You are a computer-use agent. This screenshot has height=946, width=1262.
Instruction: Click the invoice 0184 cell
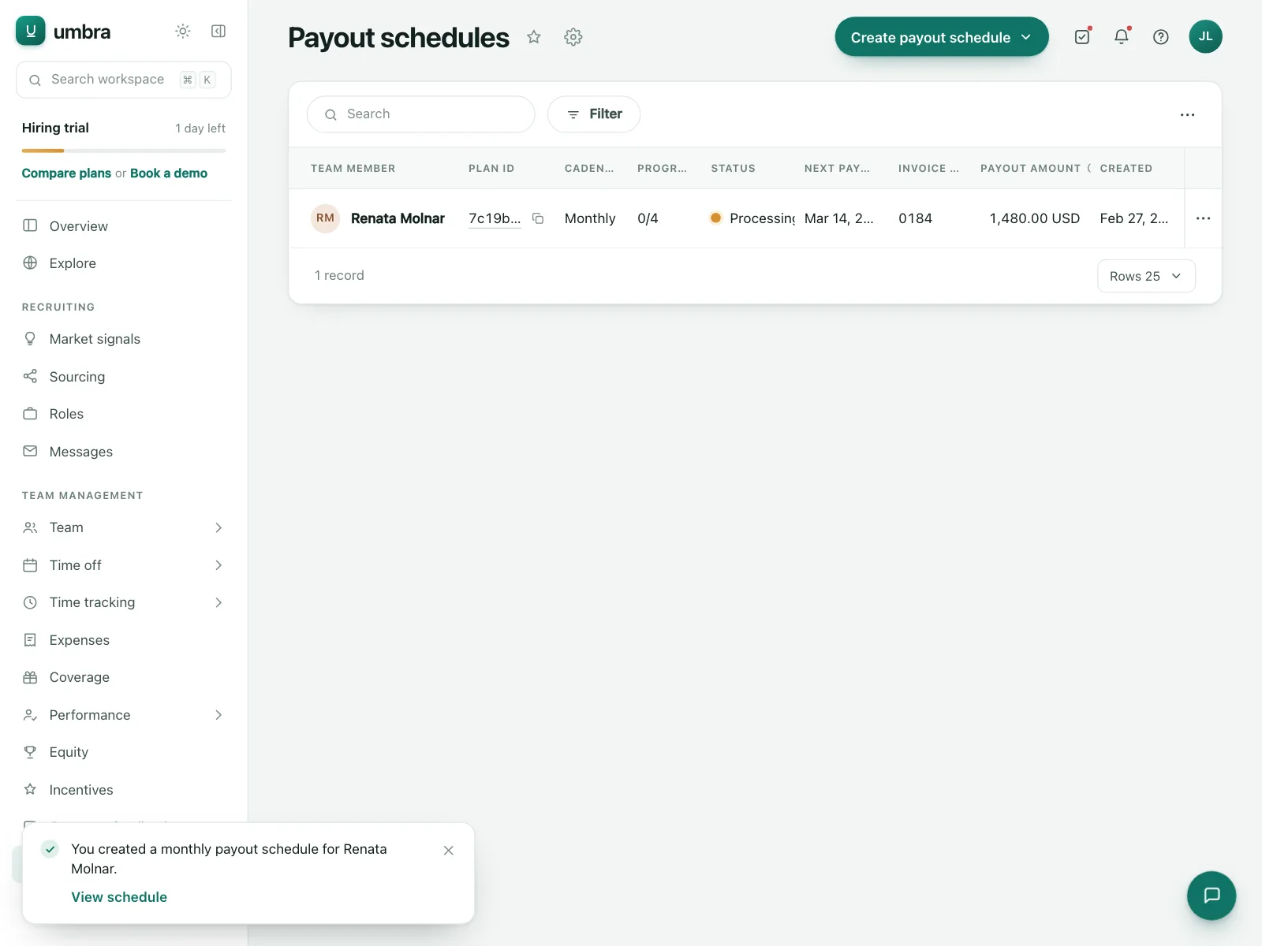coord(915,218)
